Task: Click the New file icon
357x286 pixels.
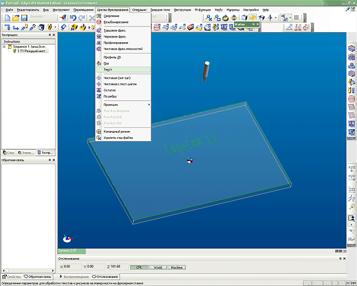Action: (x=7, y=18)
